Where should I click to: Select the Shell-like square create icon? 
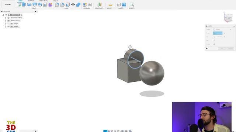tap(45, 5)
